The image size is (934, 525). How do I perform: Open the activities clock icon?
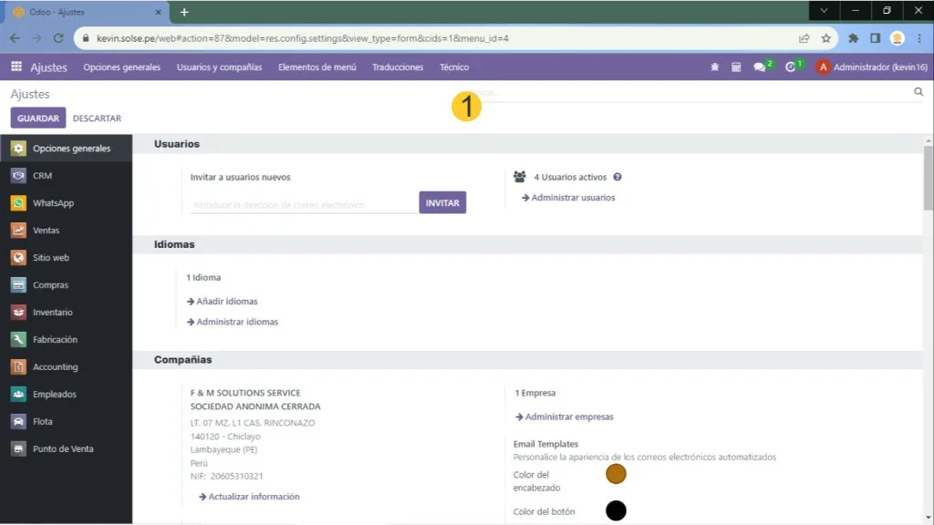791,67
